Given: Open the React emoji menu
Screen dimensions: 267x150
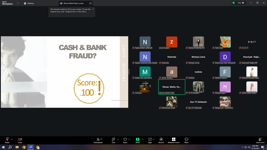Looking at the screenshot, I should pos(125,140).
